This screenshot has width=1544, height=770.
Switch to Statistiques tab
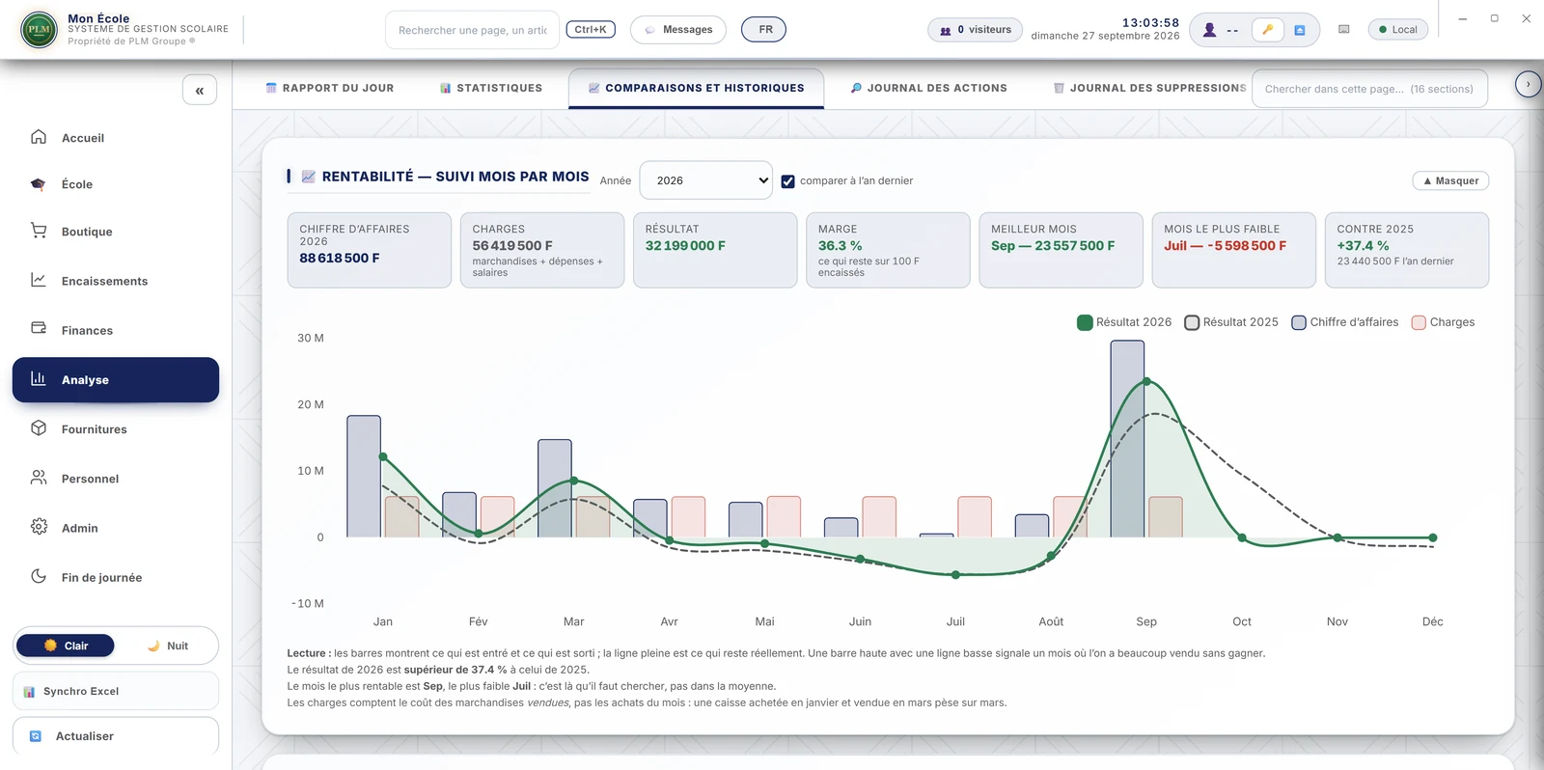point(491,88)
